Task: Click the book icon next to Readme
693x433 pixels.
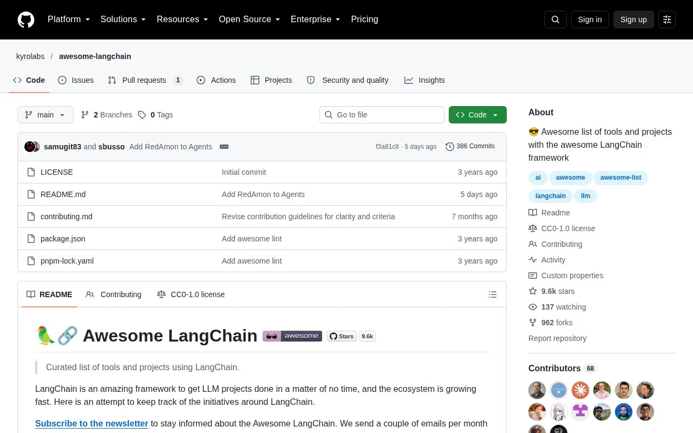Action: coord(533,213)
